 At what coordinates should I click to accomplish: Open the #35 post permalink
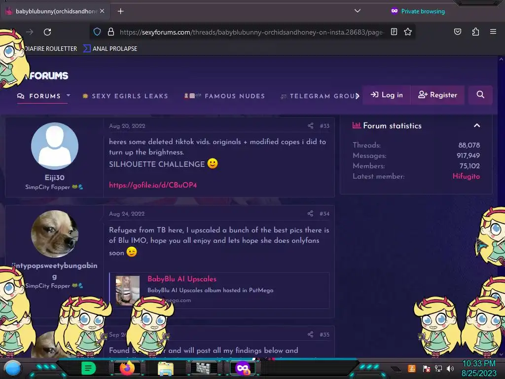(325, 335)
